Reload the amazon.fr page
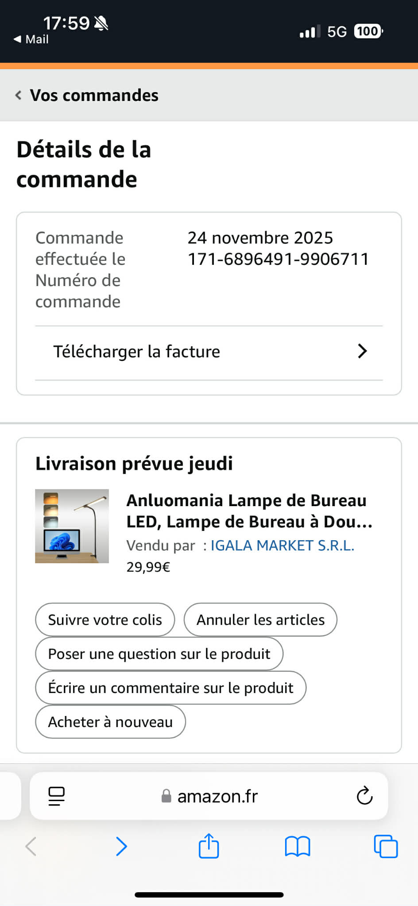The height and width of the screenshot is (906, 418). pos(364,796)
